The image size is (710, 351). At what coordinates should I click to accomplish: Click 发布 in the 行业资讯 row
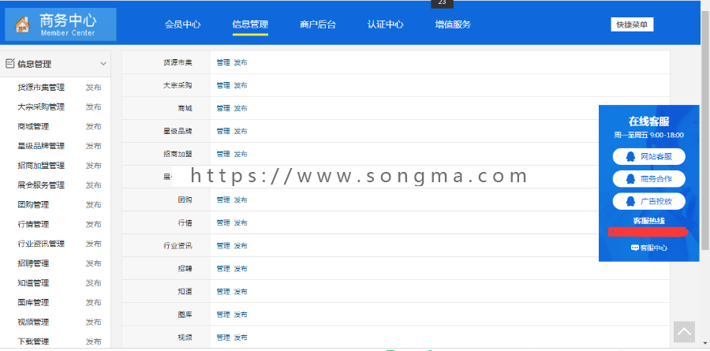click(x=241, y=245)
